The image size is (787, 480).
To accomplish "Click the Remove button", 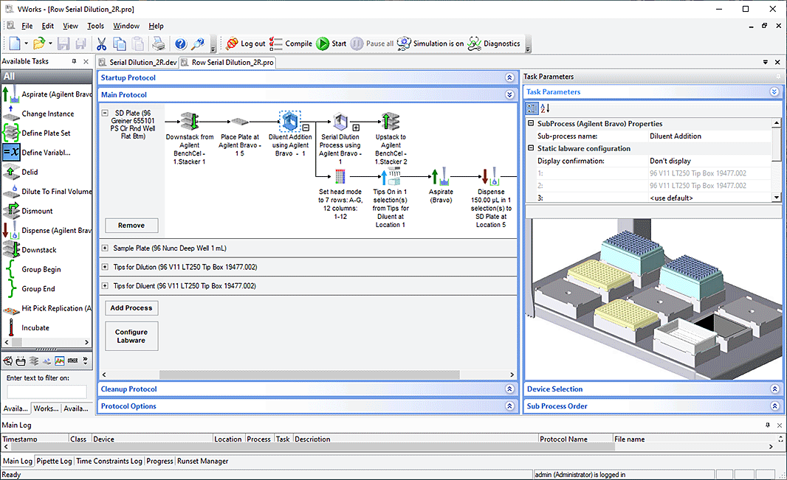I will tap(131, 226).
